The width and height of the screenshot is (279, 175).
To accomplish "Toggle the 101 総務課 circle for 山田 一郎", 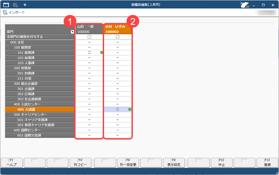I will [x=89, y=53].
